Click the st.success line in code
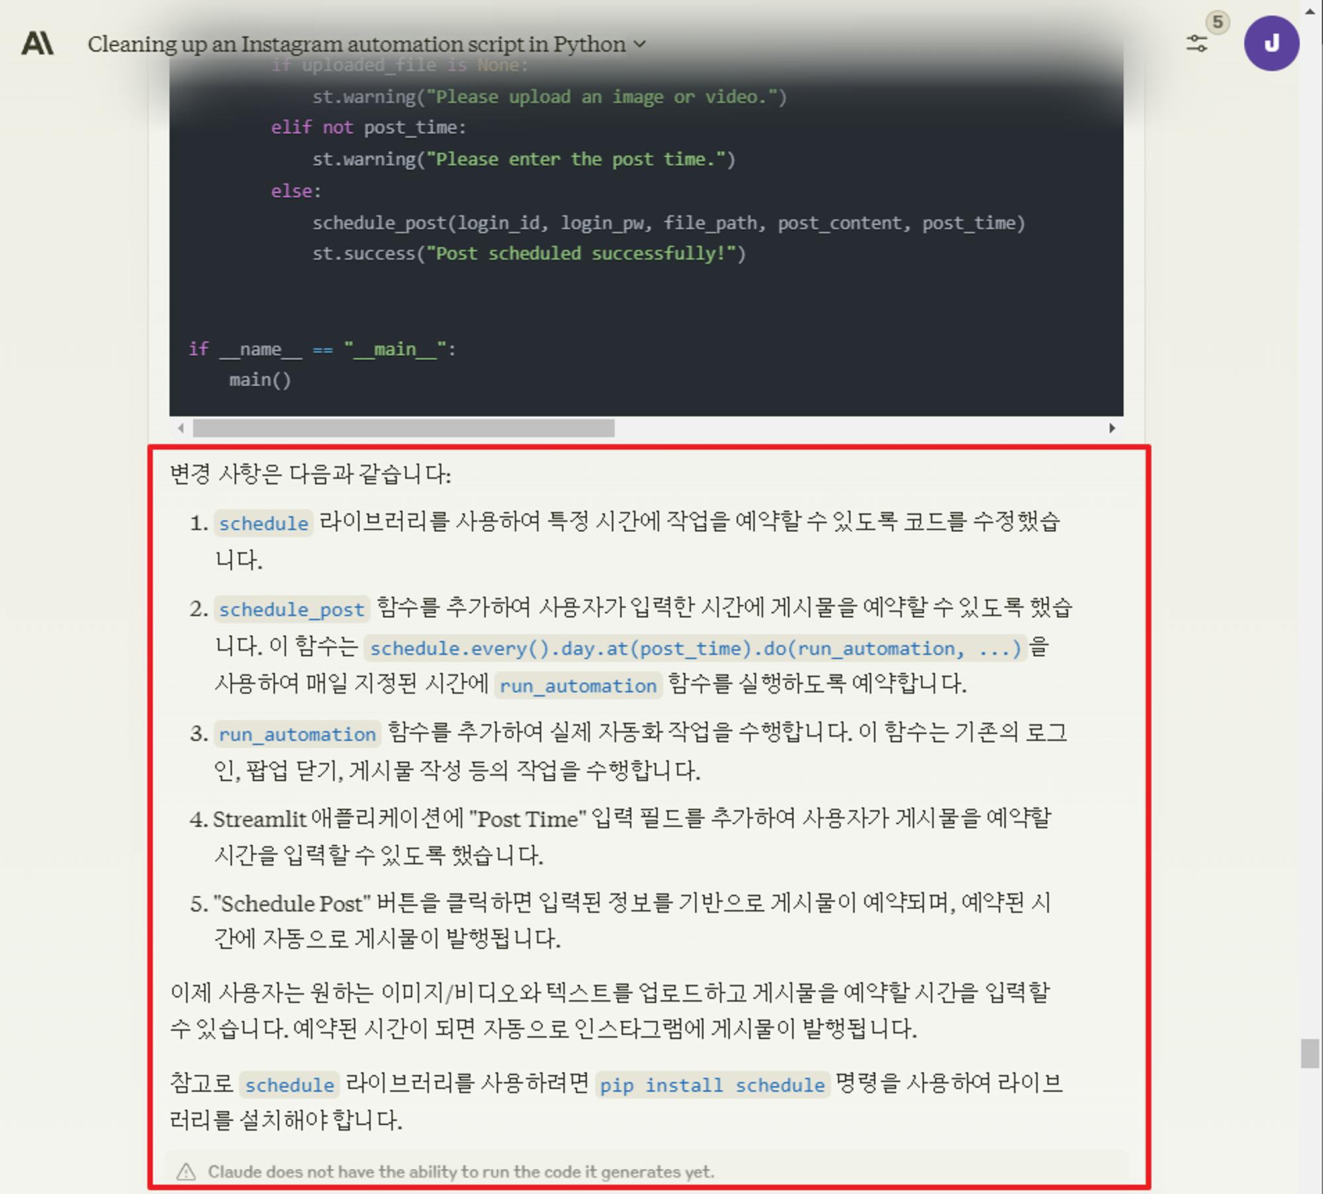1323x1194 pixels. tap(529, 253)
